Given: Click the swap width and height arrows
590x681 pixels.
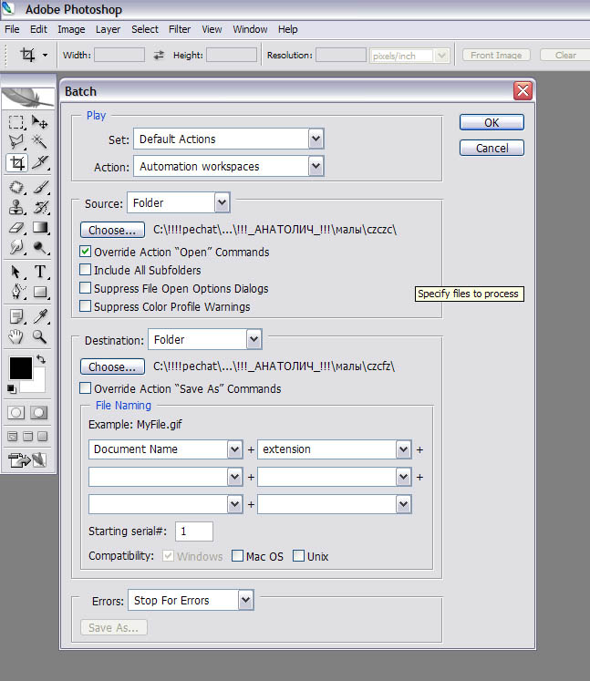Looking at the screenshot, I should (159, 56).
